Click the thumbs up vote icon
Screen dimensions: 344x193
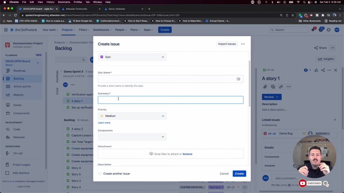316,70
